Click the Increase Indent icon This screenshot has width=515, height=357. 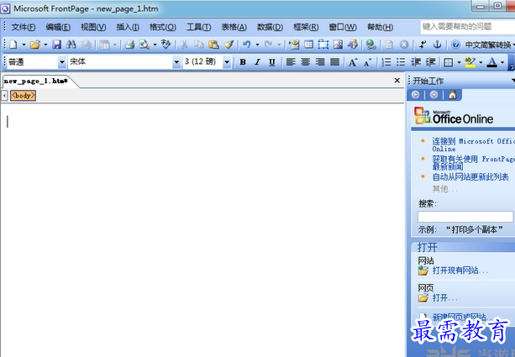coord(430,62)
